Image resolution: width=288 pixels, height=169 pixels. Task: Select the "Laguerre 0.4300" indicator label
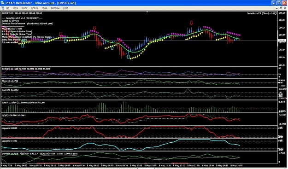point(9,141)
